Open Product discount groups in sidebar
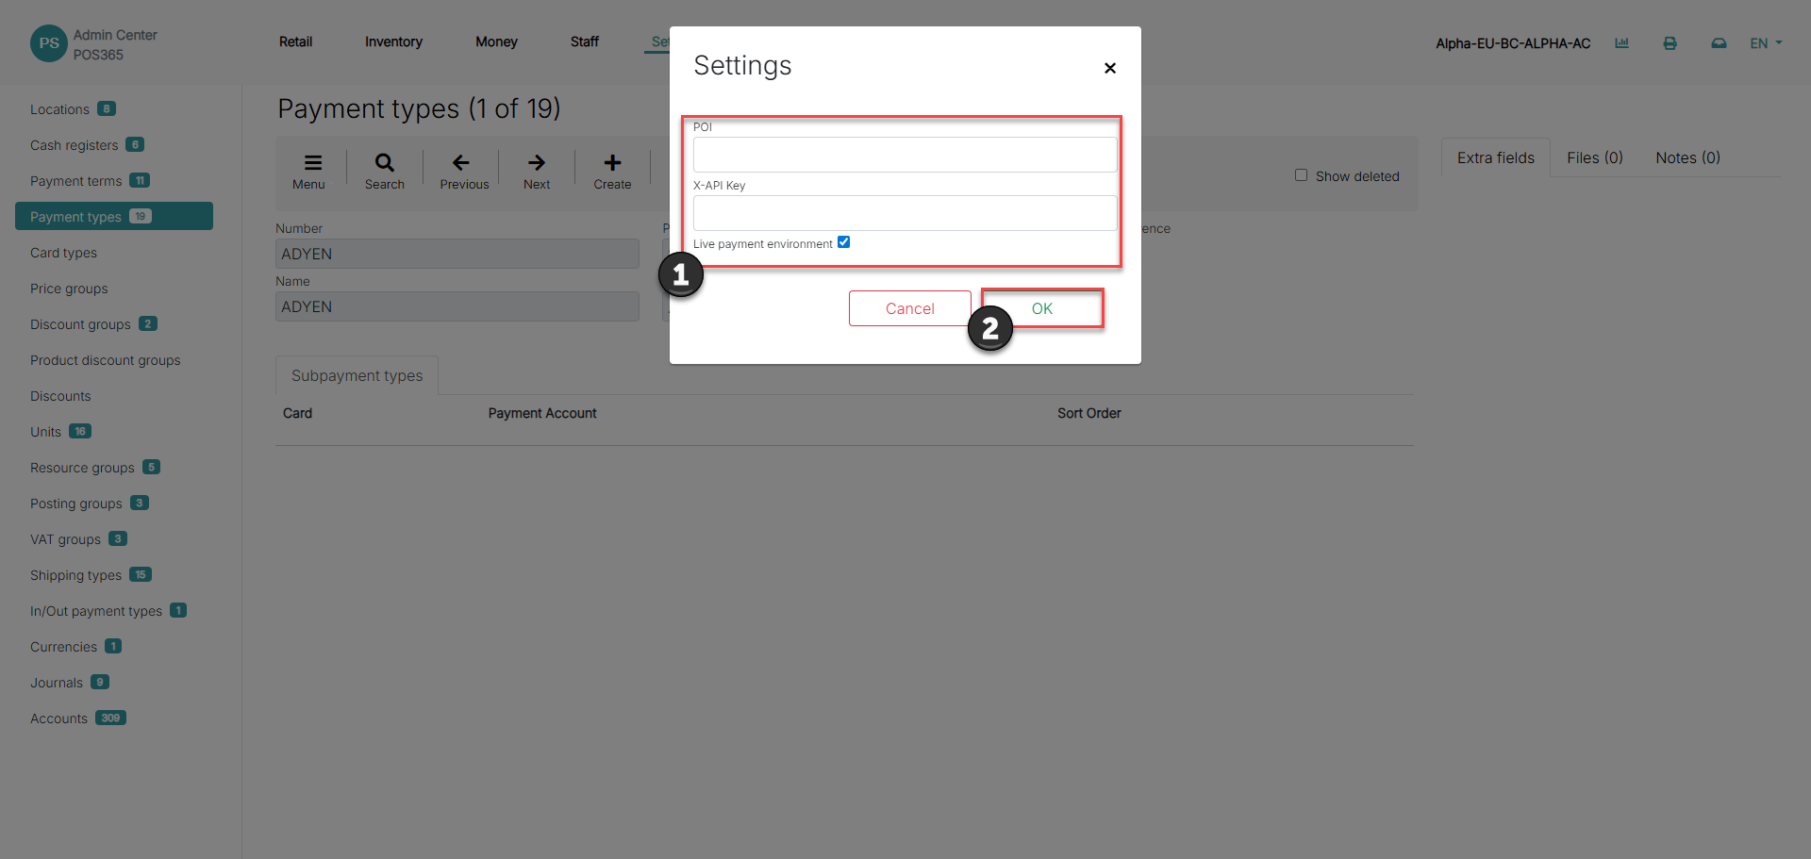The height and width of the screenshot is (859, 1811). pos(105,360)
